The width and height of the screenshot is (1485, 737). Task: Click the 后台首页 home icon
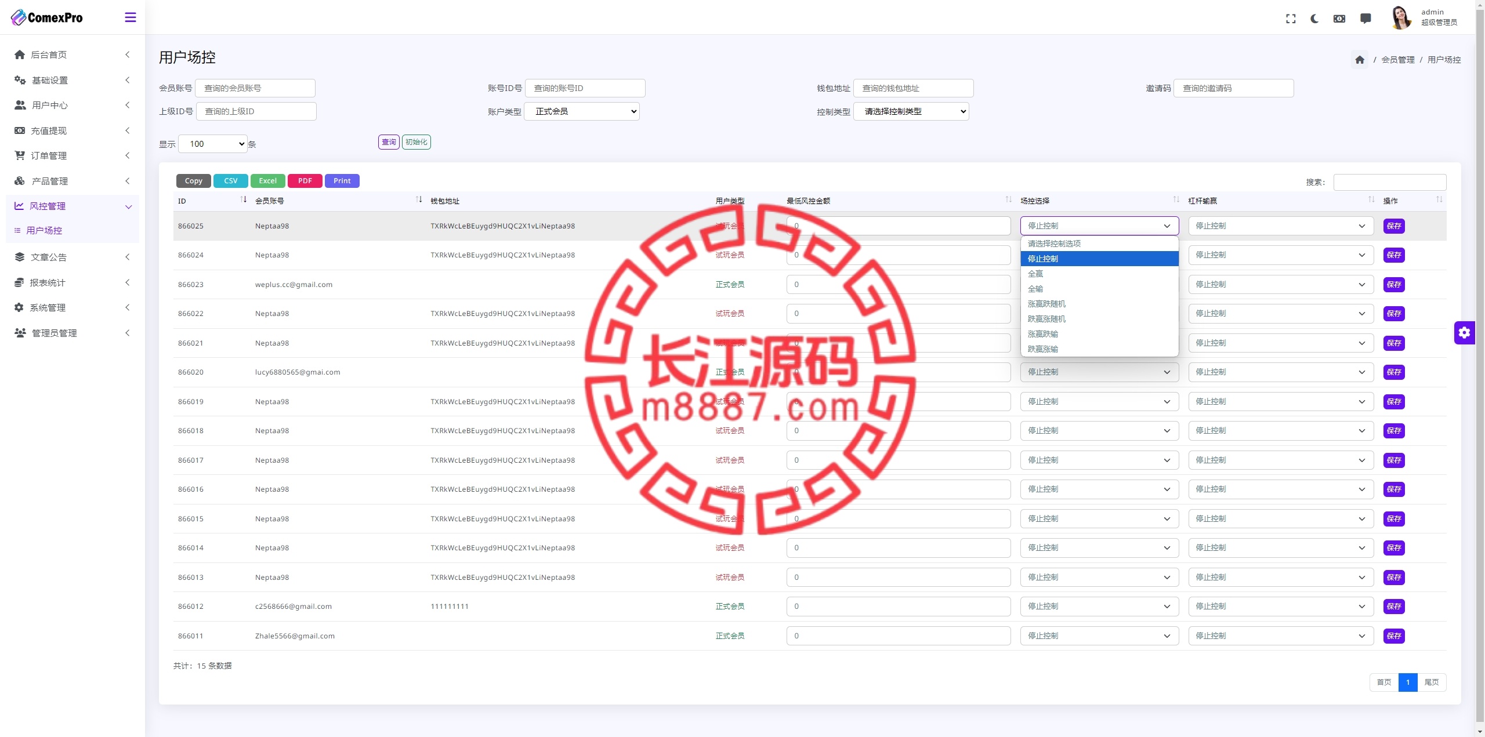[x=20, y=55]
